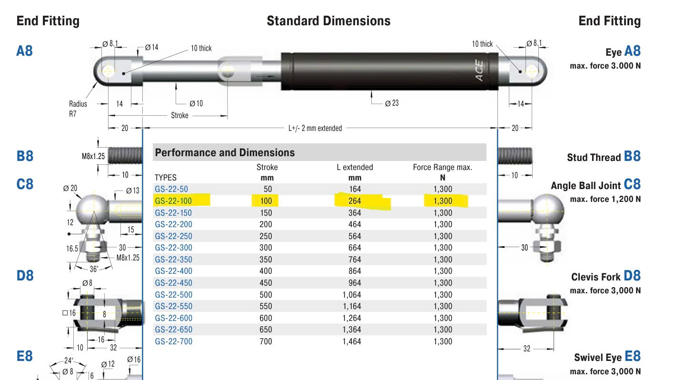
Task: Click max. force 3.000 N under Eye A8
Action: 605,66
